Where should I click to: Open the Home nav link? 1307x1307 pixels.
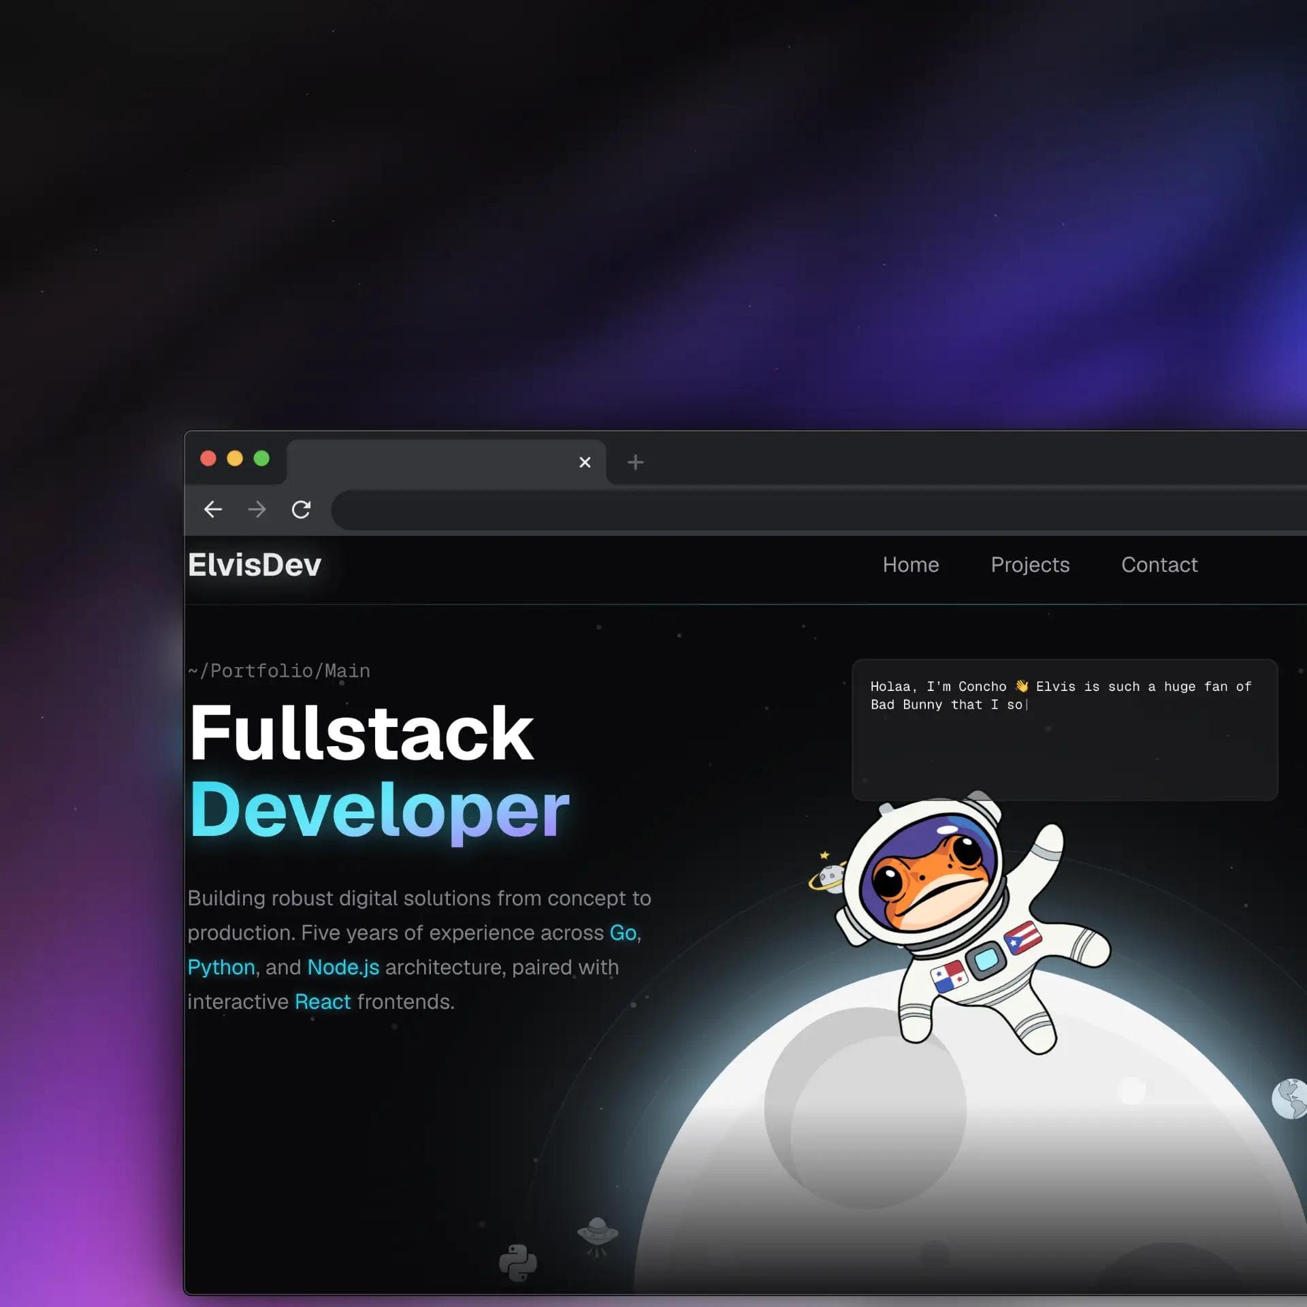(911, 564)
